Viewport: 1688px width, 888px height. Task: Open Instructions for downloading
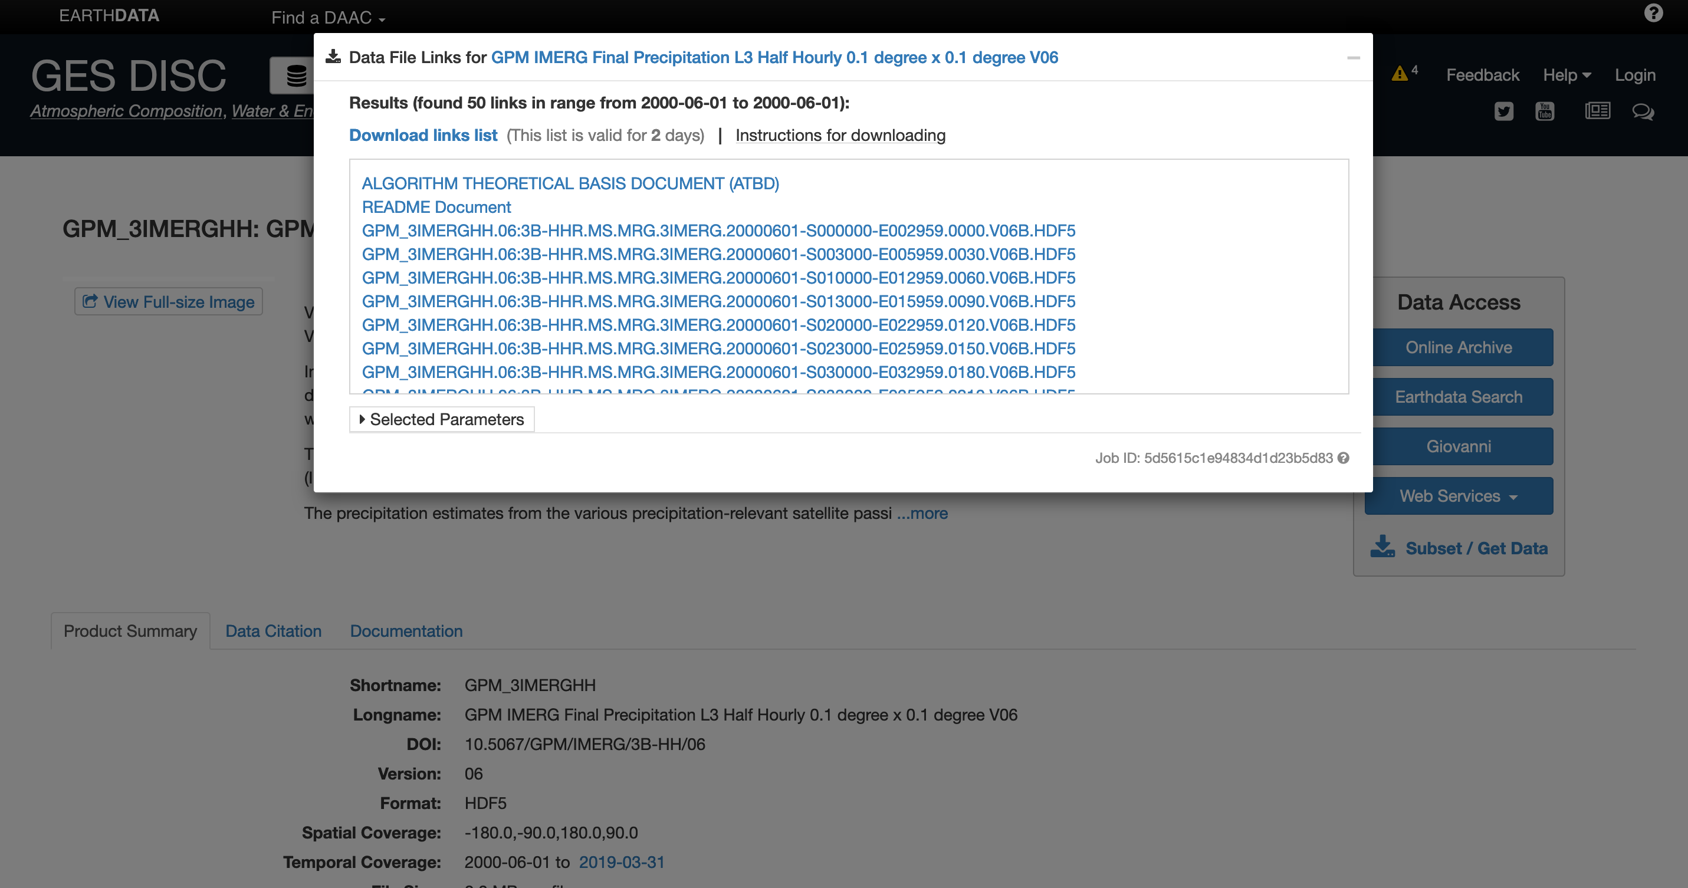point(840,135)
